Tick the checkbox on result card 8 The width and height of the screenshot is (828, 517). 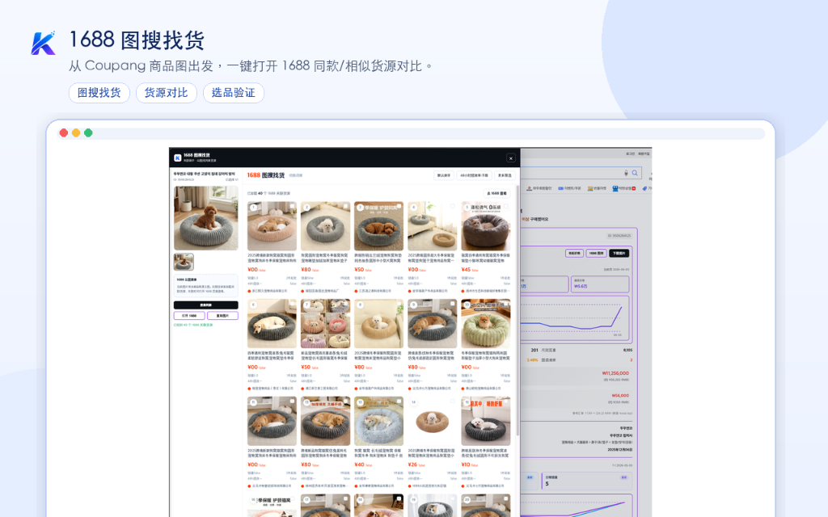click(399, 304)
